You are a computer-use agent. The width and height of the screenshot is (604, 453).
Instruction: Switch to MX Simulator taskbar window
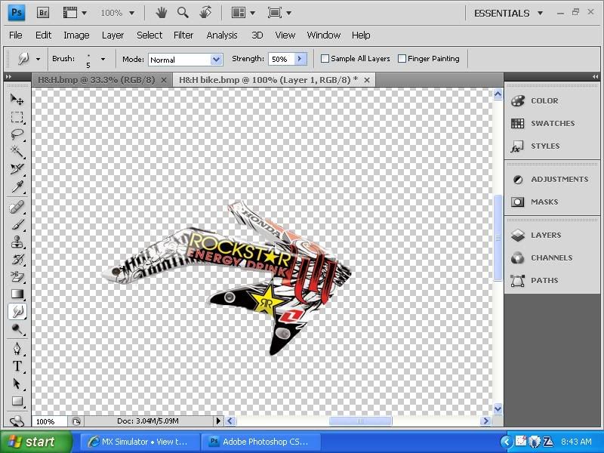[x=139, y=442]
